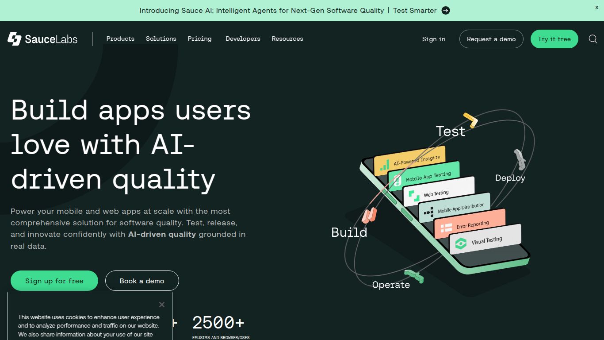Select Pricing in the navigation bar
This screenshot has width=604, height=340.
pyautogui.click(x=199, y=39)
